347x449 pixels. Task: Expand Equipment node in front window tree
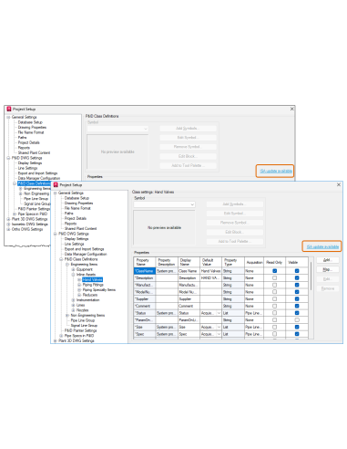pyautogui.click(x=73, y=269)
